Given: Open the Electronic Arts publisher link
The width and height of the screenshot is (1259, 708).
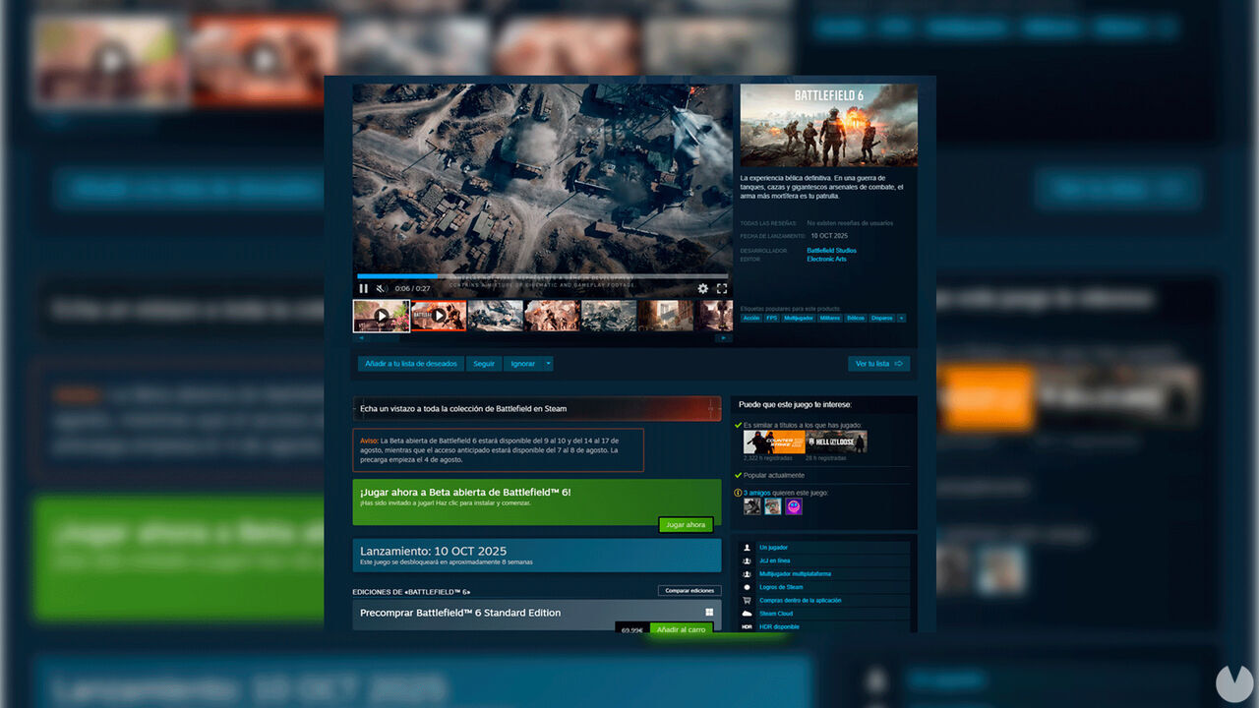Looking at the screenshot, I should tap(826, 259).
